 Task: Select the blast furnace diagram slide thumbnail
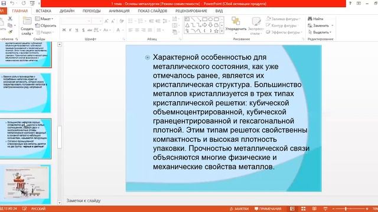tap(26, 184)
